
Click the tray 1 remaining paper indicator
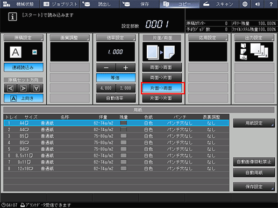tap(124, 123)
